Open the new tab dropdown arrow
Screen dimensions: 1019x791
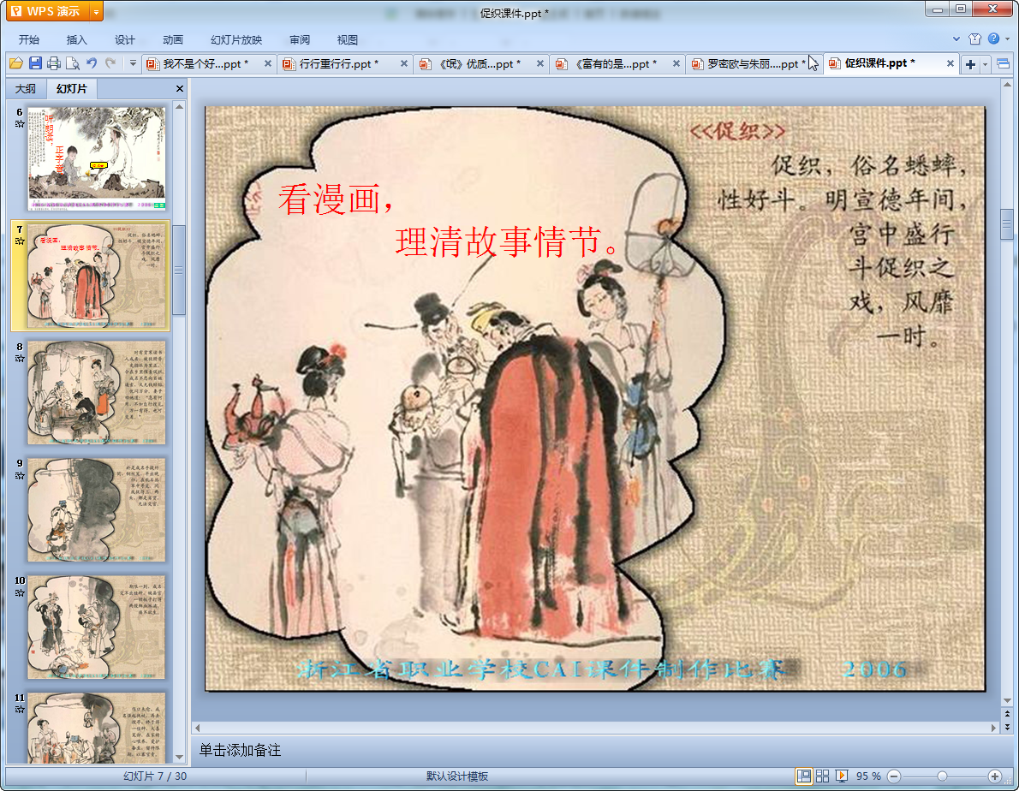(986, 64)
